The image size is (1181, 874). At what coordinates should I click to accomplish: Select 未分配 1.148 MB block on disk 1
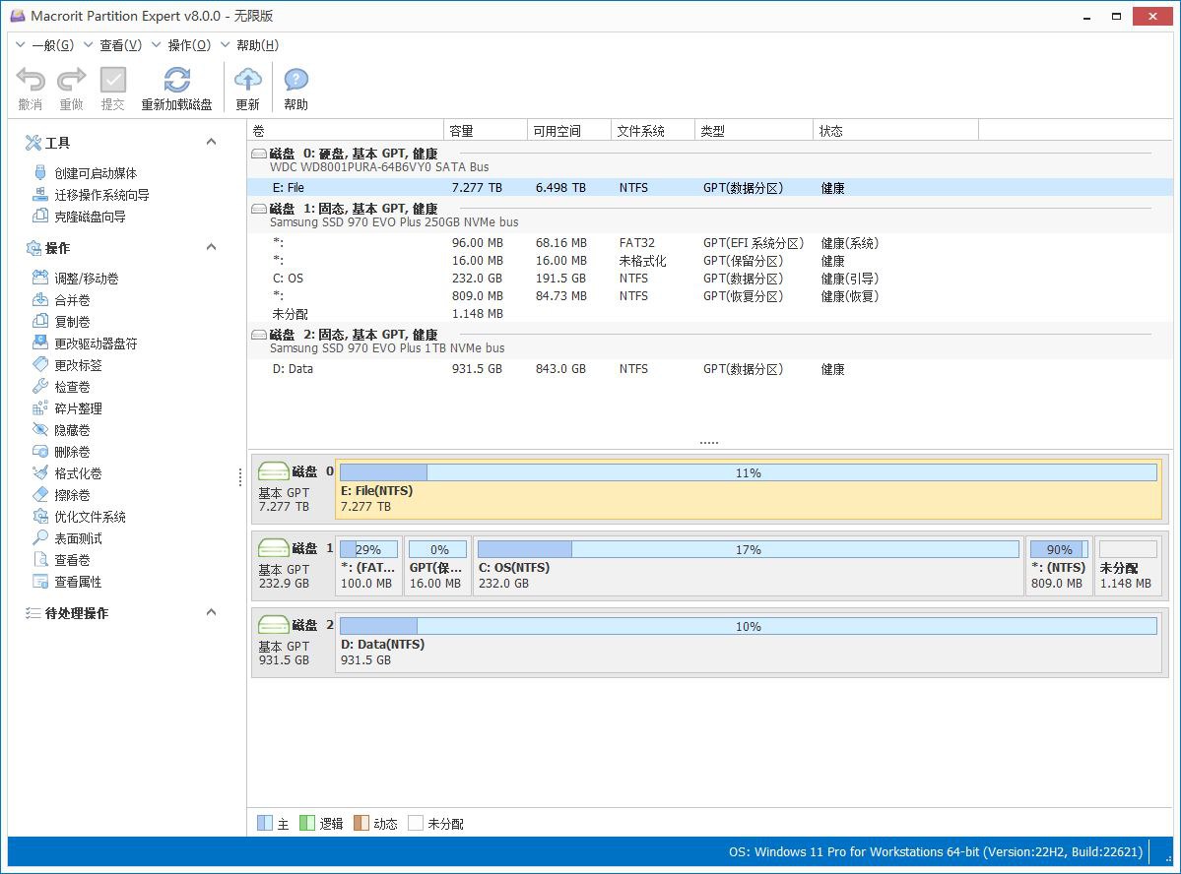pos(1127,566)
